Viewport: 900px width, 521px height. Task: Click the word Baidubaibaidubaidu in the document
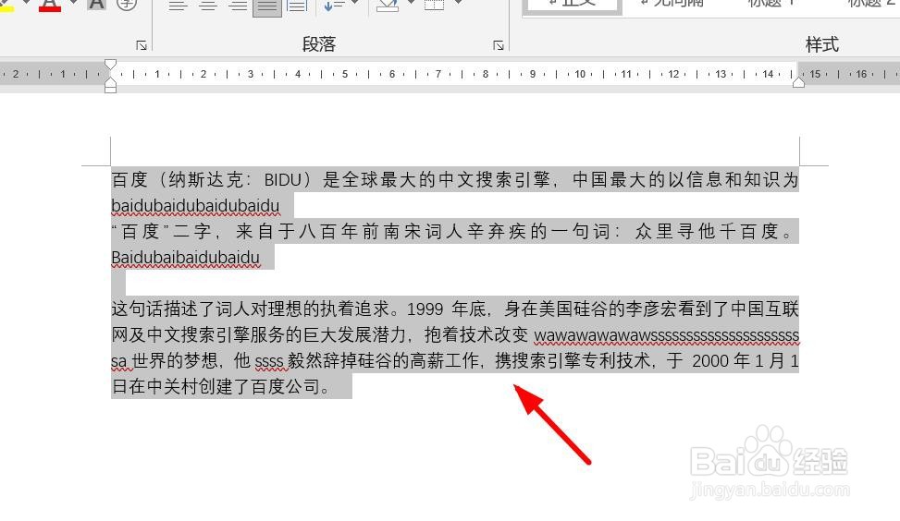coord(185,258)
